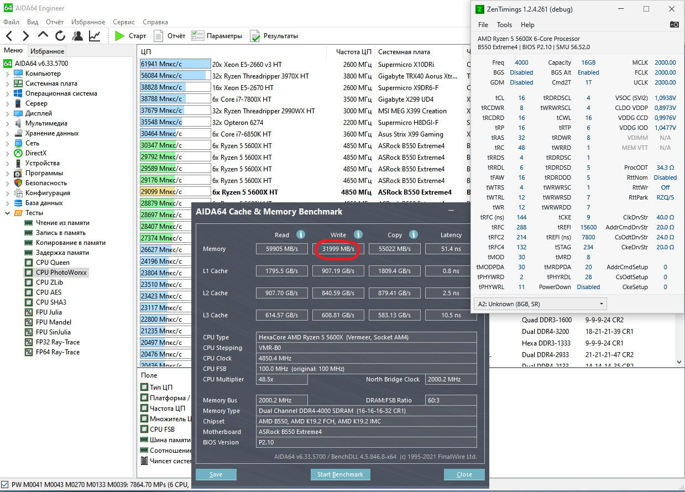The height and width of the screenshot is (492, 685).
Task: Click the Close button in benchmark
Action: coord(464,474)
